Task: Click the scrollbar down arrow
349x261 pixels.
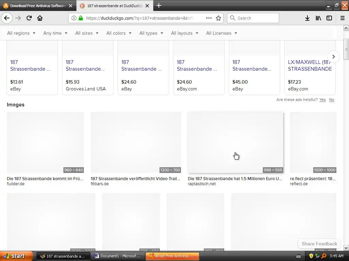Action: tap(346, 248)
